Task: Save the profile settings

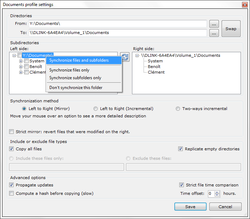Action: tap(190, 207)
